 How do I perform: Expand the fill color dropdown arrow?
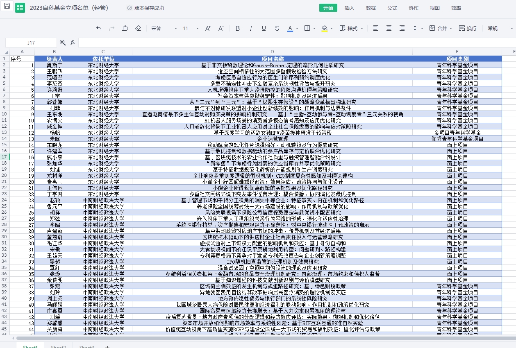[x=332, y=29]
